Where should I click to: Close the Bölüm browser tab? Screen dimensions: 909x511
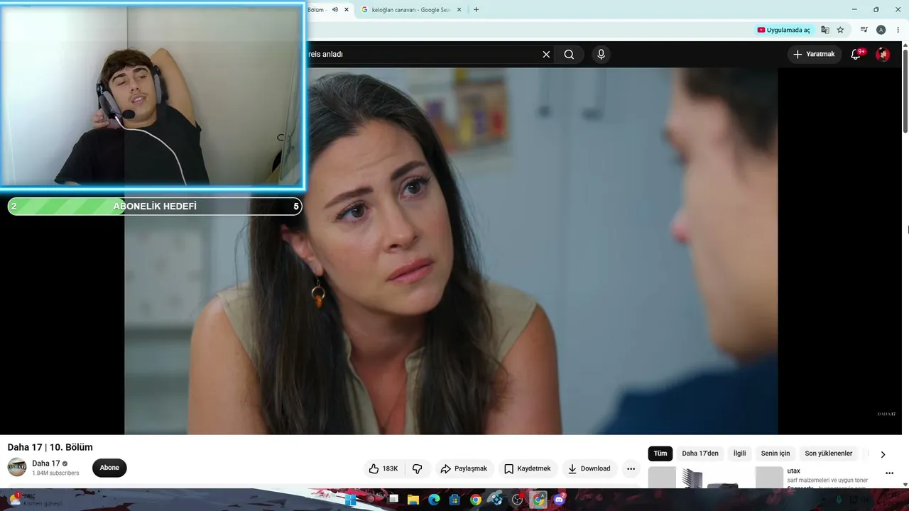(347, 10)
